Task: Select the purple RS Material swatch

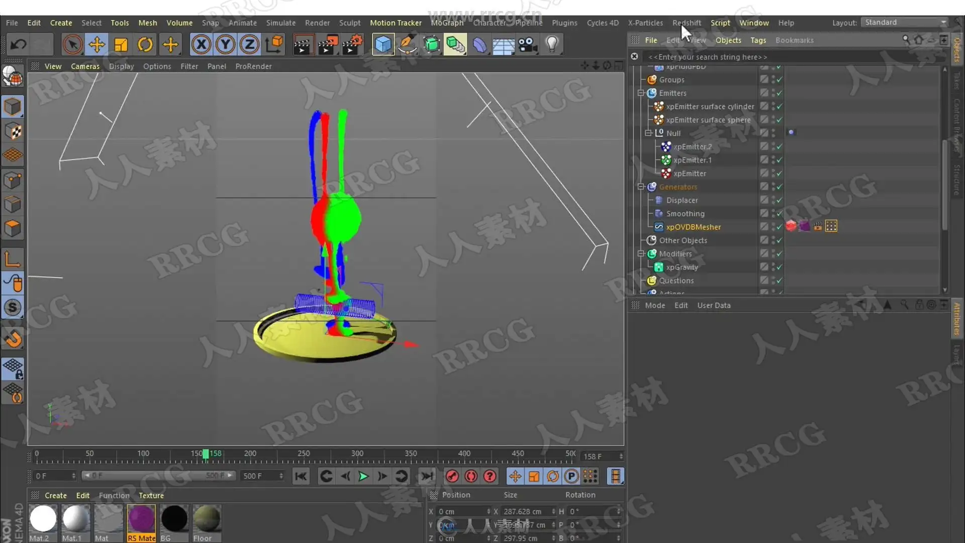Action: coord(141,519)
